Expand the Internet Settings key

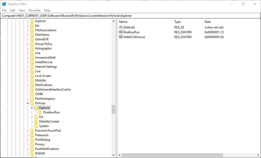(x=28, y=67)
